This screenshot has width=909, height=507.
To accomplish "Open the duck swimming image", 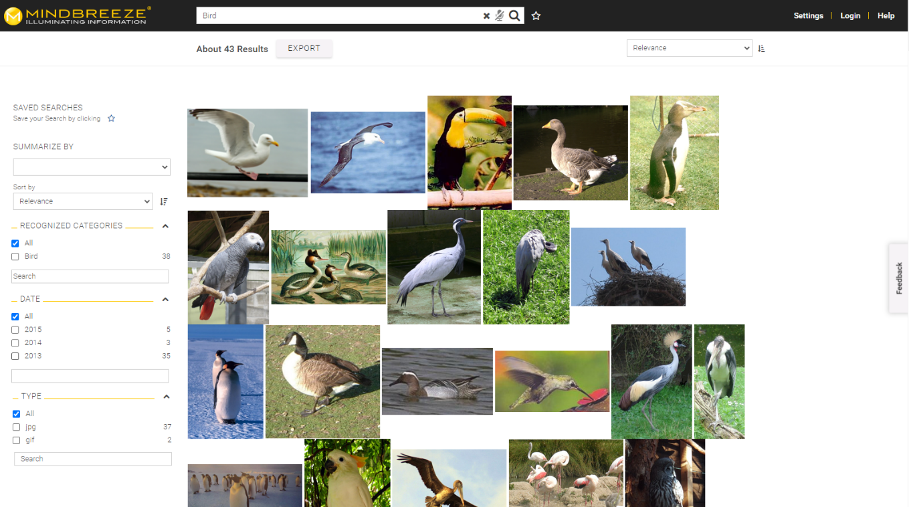I will point(437,381).
